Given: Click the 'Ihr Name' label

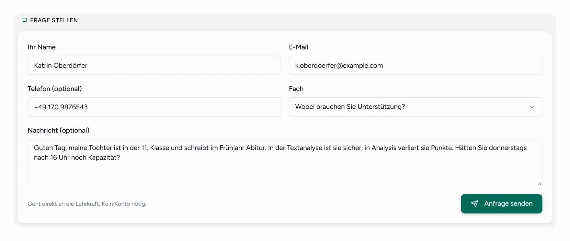Looking at the screenshot, I should coord(41,47).
